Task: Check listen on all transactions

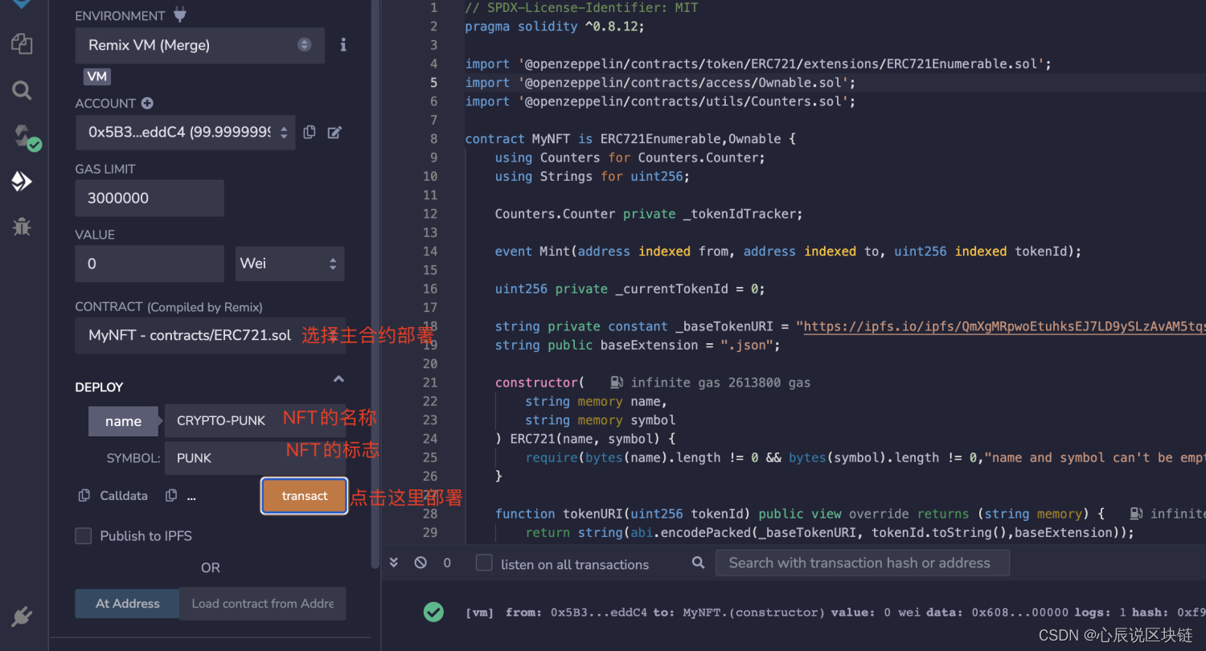Action: pos(483,563)
